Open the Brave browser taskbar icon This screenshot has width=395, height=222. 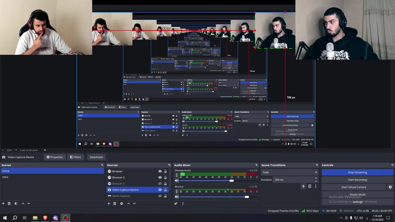[x=45, y=218]
